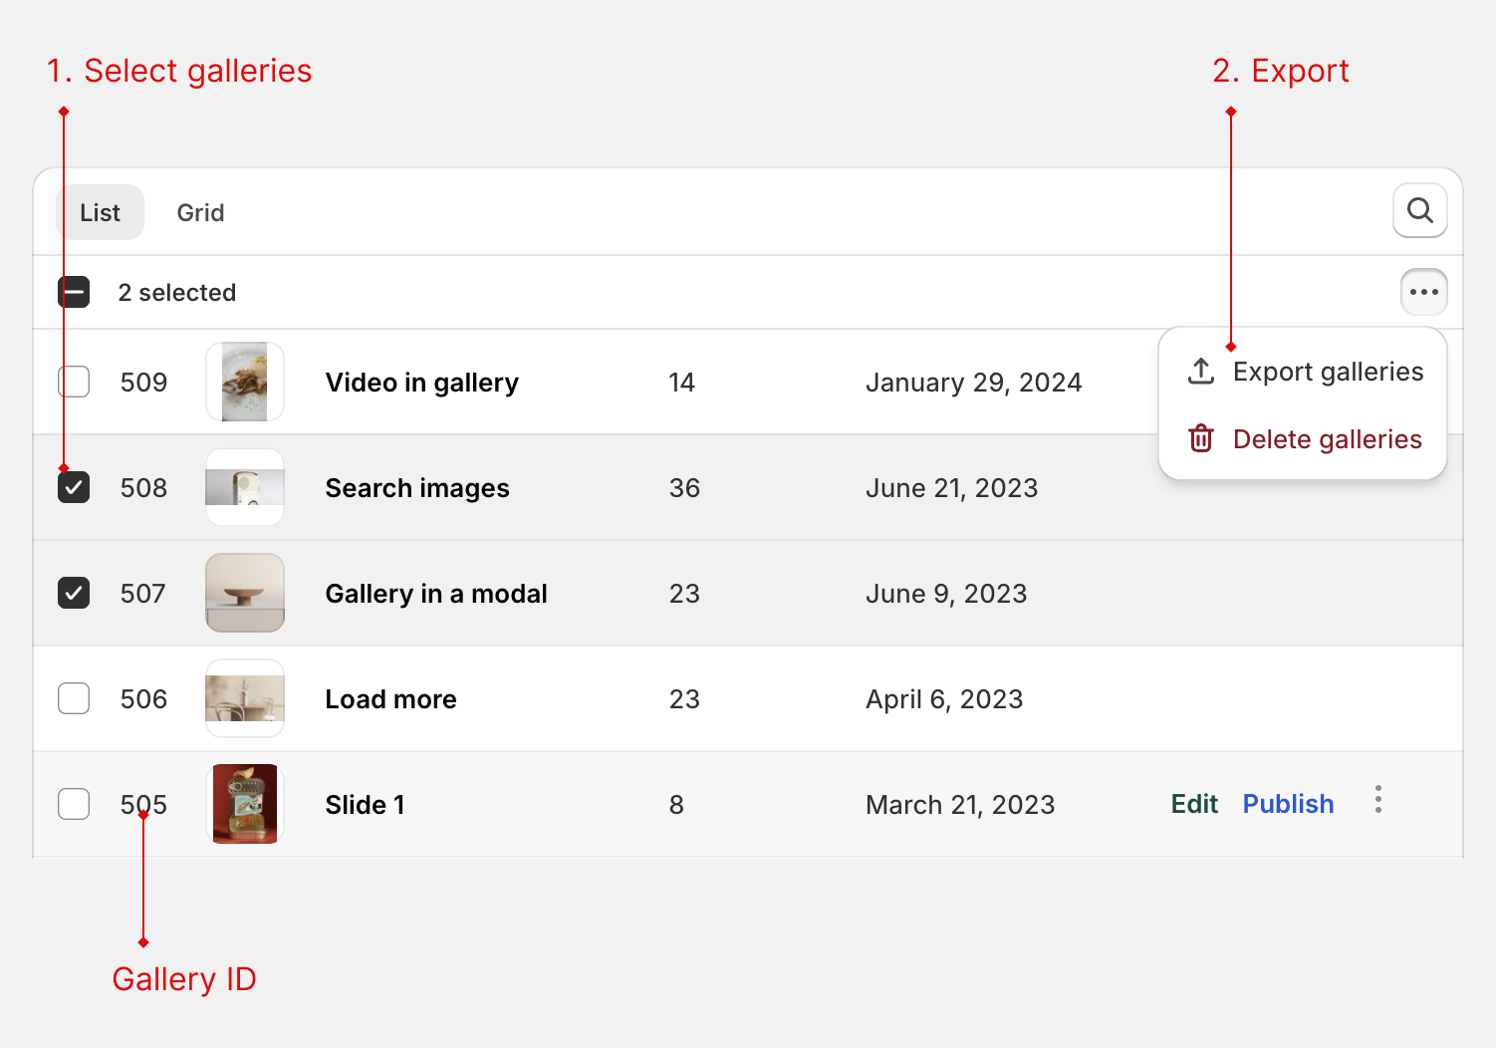
Task: Click the blue Publish link
Action: 1287,803
